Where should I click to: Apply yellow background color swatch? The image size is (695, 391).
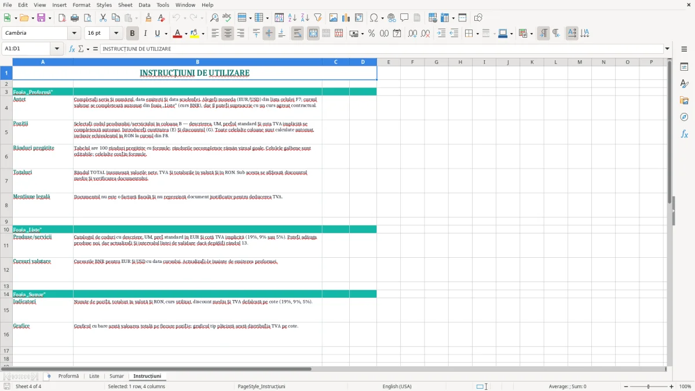click(x=195, y=34)
